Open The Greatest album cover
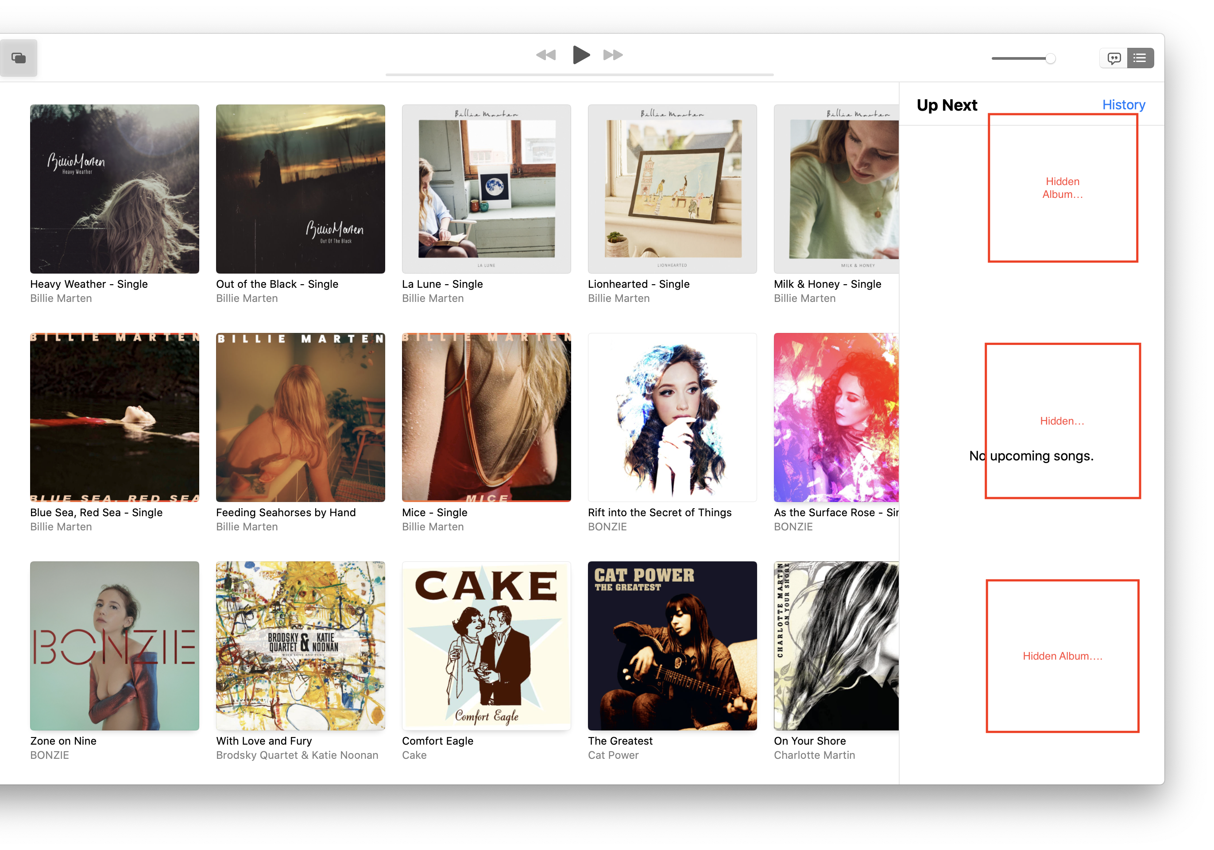Screen dimensions: 1214x850 672,645
